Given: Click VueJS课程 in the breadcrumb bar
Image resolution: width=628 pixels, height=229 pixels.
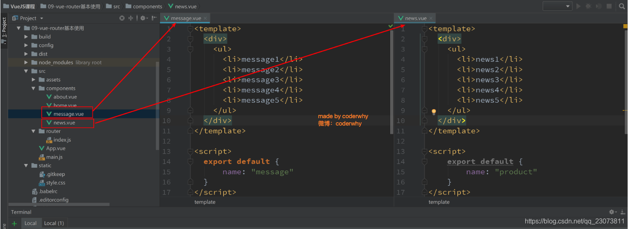Looking at the screenshot, I should pos(19,6).
